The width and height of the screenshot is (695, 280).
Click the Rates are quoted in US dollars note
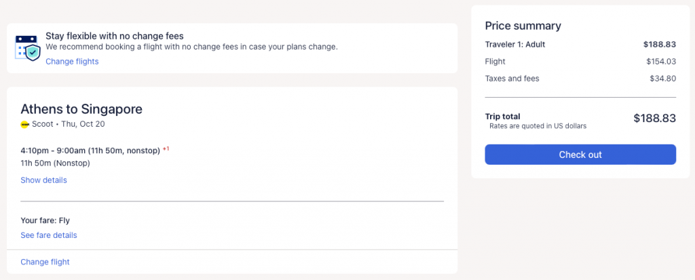(538, 126)
